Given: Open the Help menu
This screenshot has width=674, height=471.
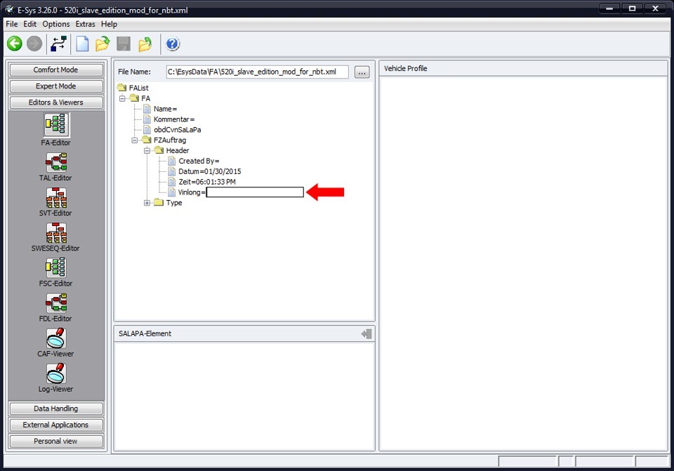Looking at the screenshot, I should coord(110,24).
